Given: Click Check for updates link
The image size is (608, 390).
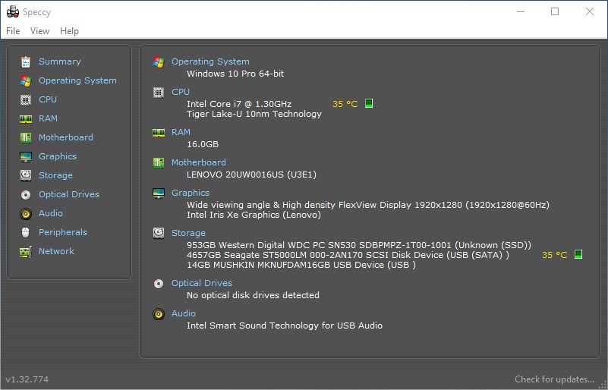Looking at the screenshot, I should [x=555, y=379].
